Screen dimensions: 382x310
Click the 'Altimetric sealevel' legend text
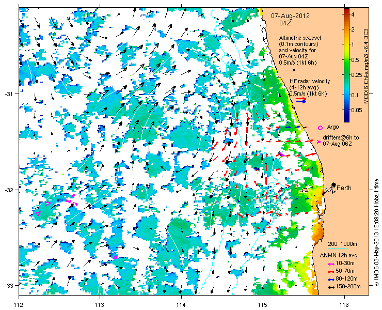click(300, 38)
